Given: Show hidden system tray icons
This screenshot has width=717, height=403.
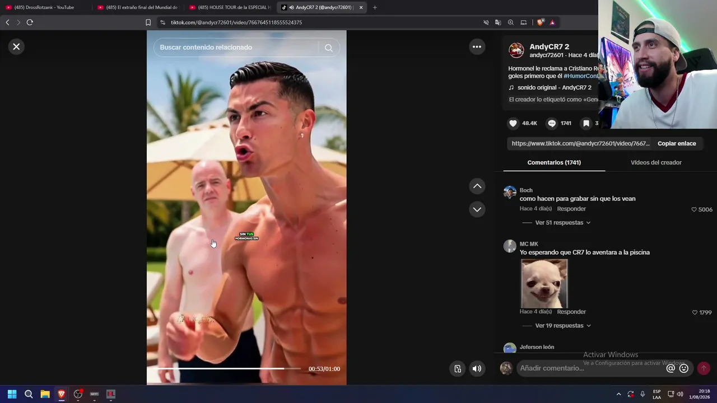Looking at the screenshot, I should [x=618, y=394].
